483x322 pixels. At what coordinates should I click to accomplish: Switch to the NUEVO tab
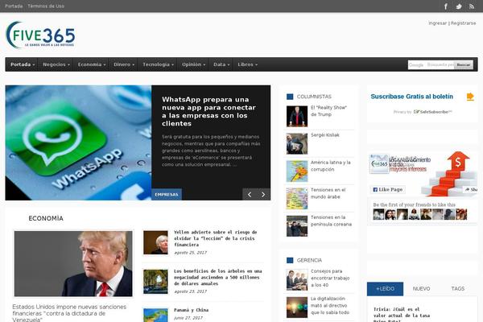tap(421, 289)
